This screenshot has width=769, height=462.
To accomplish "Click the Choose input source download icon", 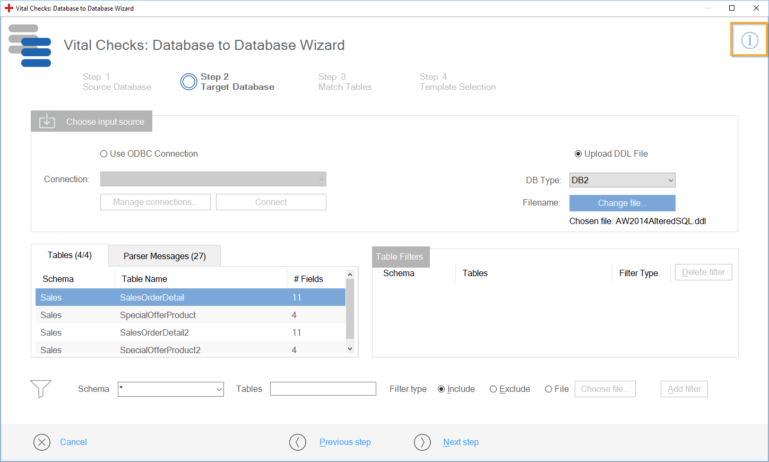I will click(47, 121).
